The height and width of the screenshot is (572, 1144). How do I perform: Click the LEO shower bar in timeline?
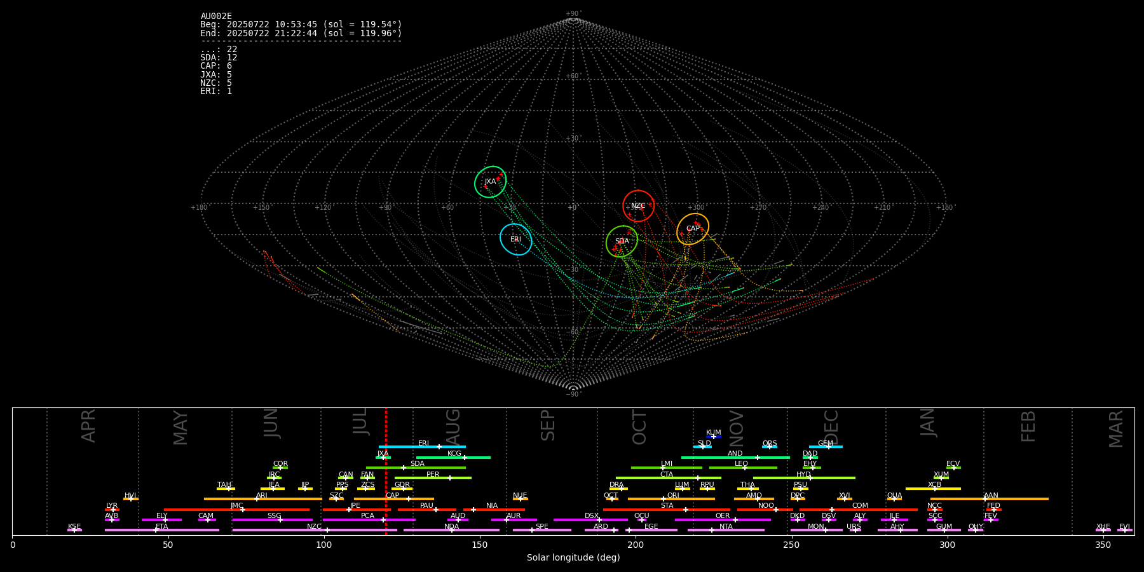[743, 468]
